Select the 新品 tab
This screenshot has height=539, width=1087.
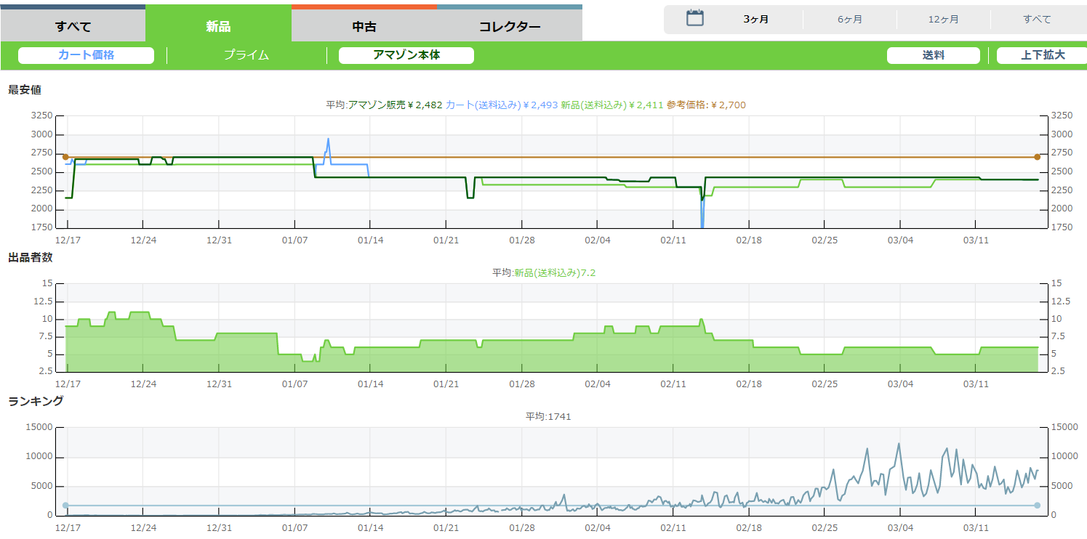[x=218, y=27]
